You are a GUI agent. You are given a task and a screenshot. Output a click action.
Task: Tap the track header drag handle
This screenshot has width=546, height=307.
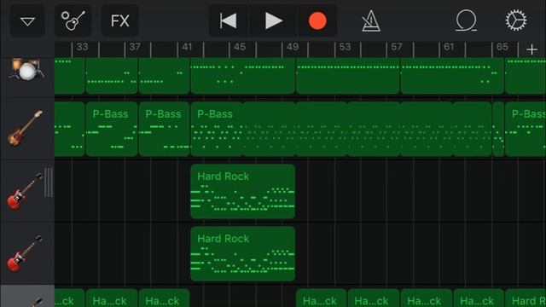[49, 182]
